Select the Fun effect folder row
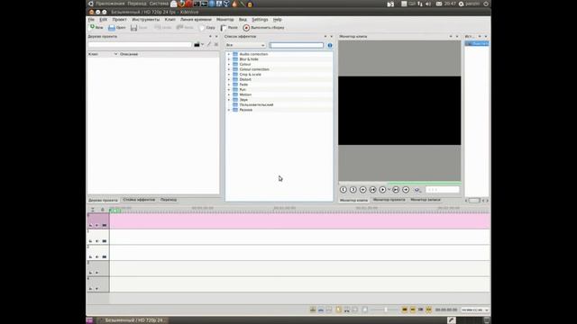The image size is (577, 324). pyautogui.click(x=279, y=90)
